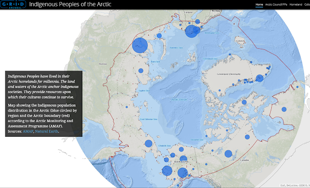Click the blue circle west of Chukchi Sea
Screen dimensions: 310x188
coord(149,144)
